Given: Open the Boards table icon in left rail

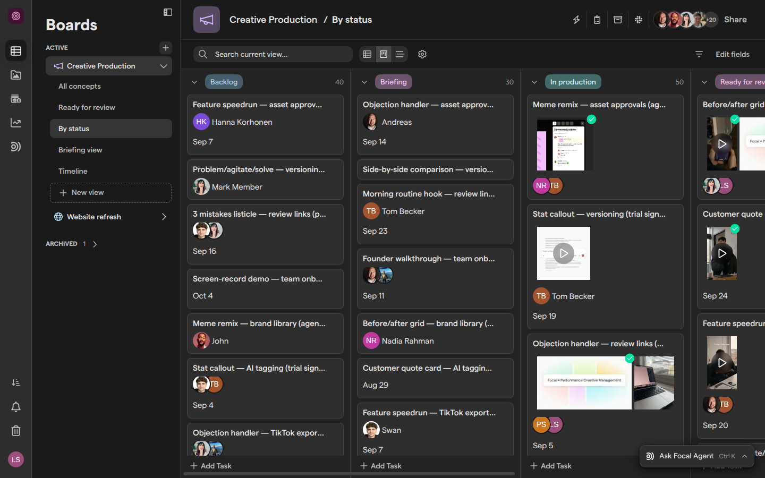Looking at the screenshot, I should (x=16, y=51).
